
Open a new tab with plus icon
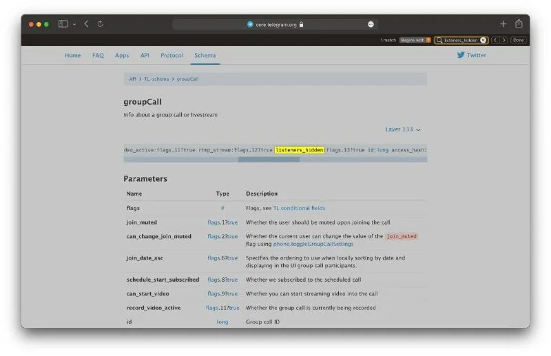[503, 24]
